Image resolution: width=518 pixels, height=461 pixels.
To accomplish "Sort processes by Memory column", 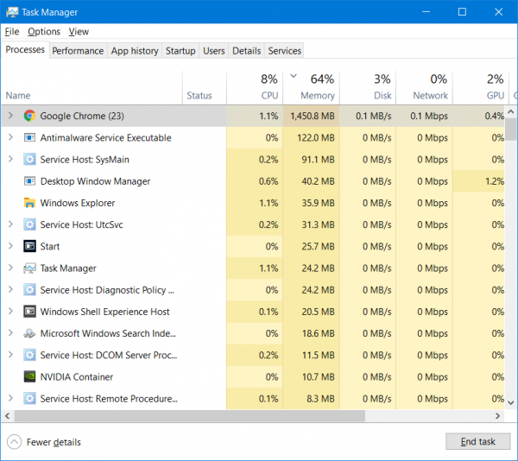I will tap(317, 95).
